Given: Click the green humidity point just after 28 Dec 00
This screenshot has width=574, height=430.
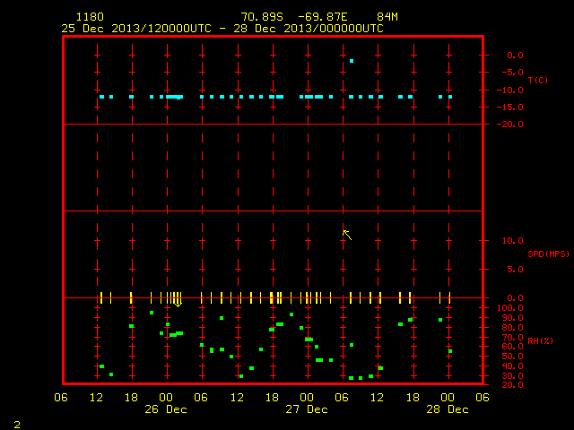Looking at the screenshot, I should click(450, 351).
